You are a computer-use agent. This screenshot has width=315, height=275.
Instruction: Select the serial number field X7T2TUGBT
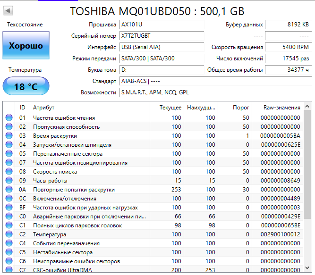[x=161, y=36]
